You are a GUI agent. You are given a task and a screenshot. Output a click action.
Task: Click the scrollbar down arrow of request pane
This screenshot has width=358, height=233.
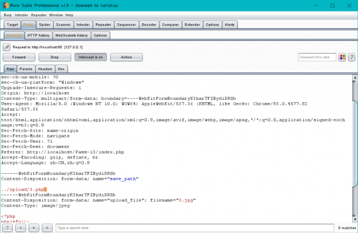tap(355, 219)
